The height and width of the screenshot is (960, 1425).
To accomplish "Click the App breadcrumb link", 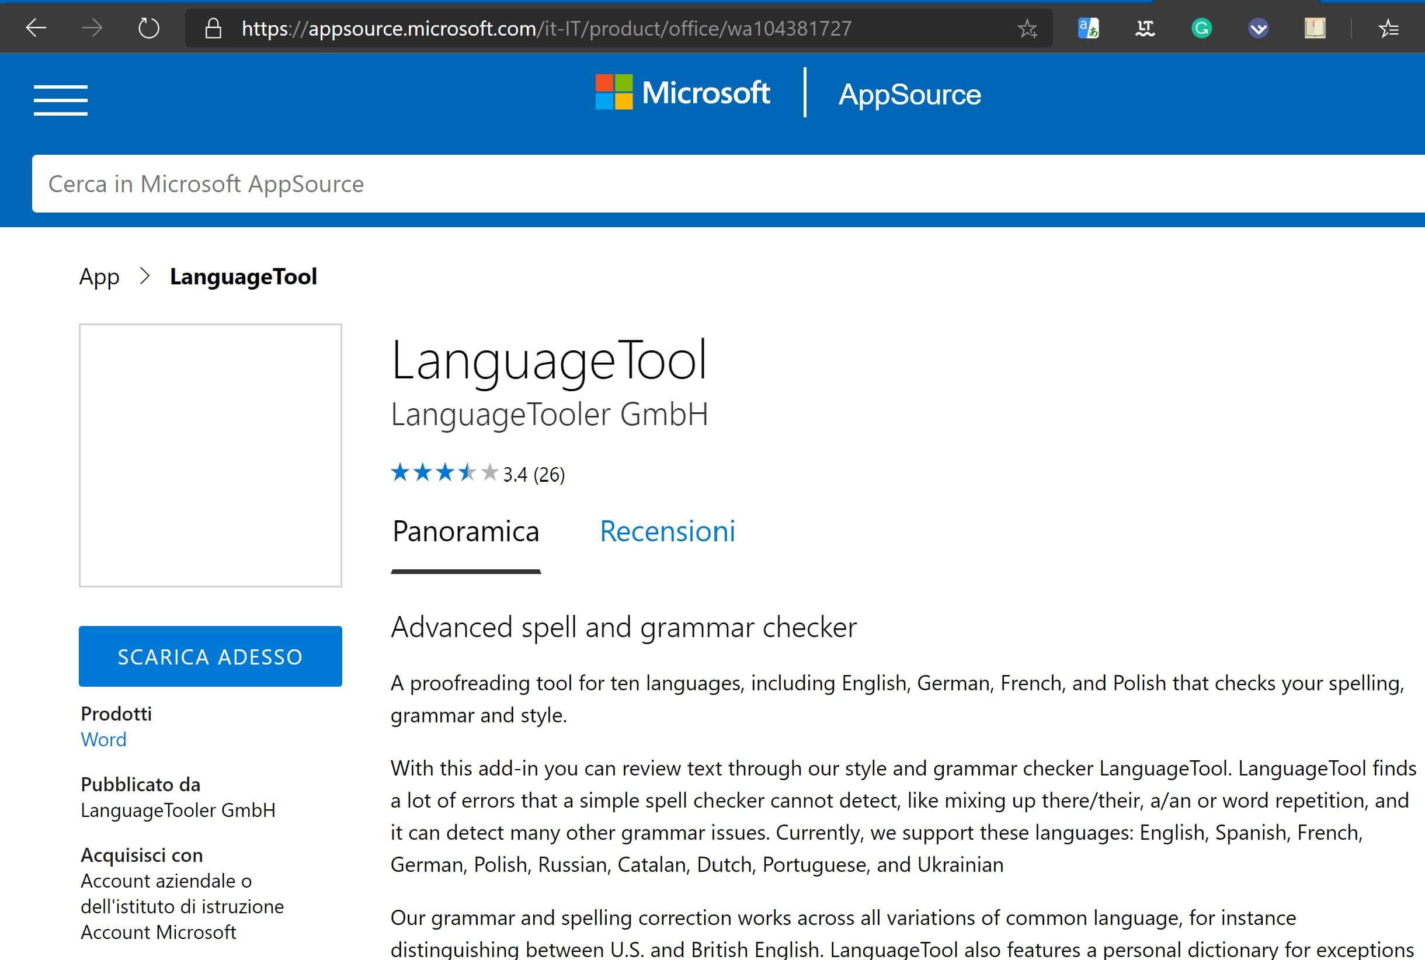I will click(99, 277).
